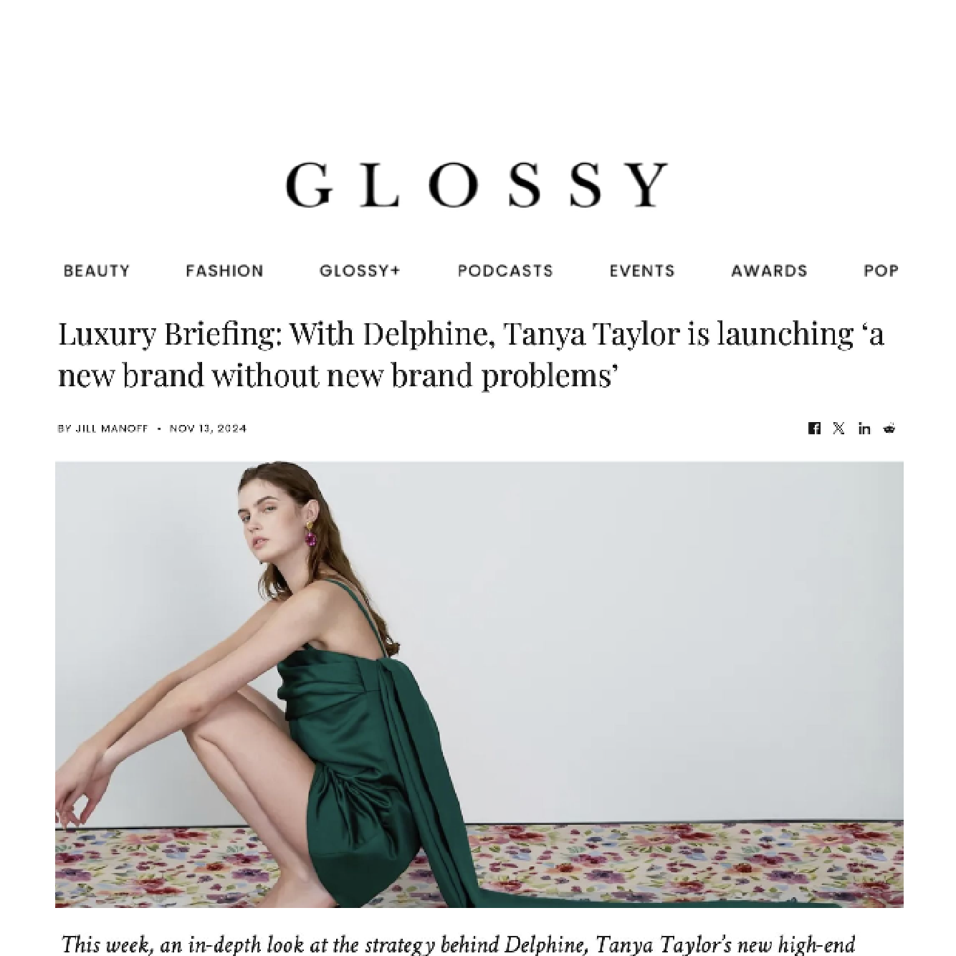Screen dimensions: 956x956
Task: Go to the Fashion section
Action: [224, 271]
